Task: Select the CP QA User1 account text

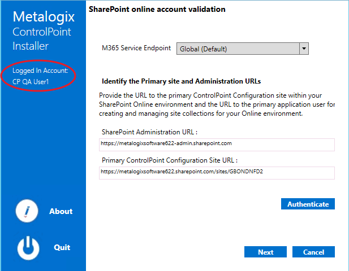Action: tap(31, 81)
